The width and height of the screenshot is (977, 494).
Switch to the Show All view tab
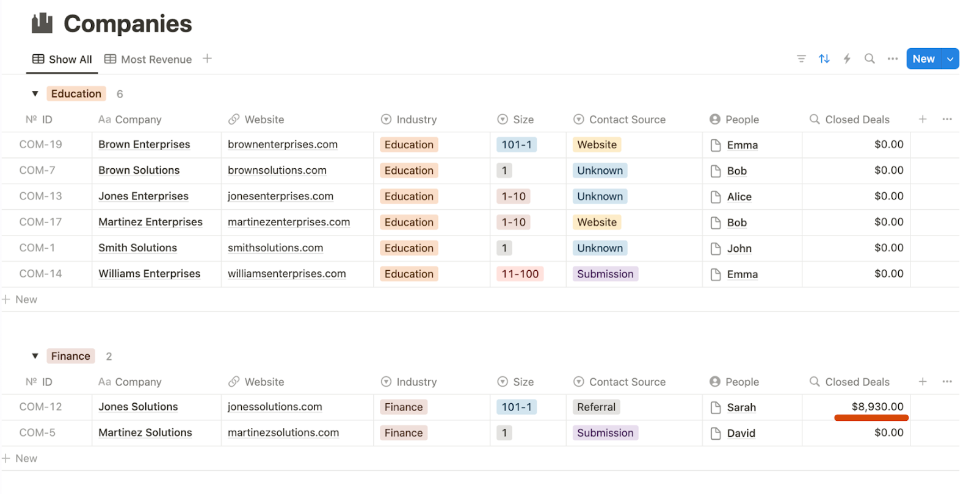click(x=62, y=59)
